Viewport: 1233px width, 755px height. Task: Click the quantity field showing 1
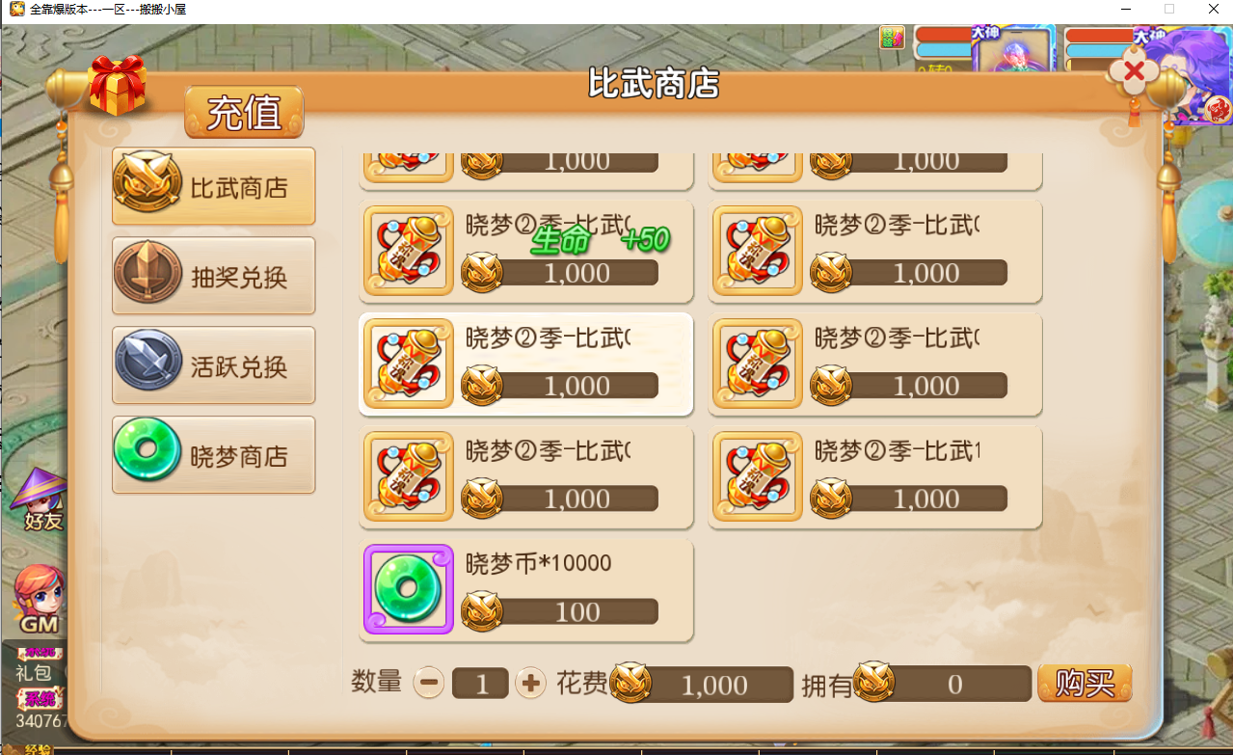tap(480, 685)
